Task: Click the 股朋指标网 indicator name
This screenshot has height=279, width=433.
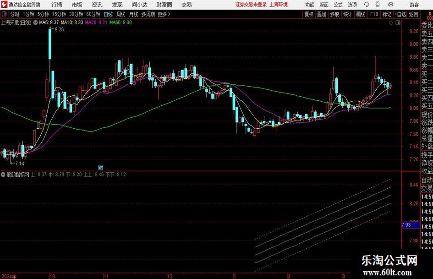Action: tap(18, 175)
